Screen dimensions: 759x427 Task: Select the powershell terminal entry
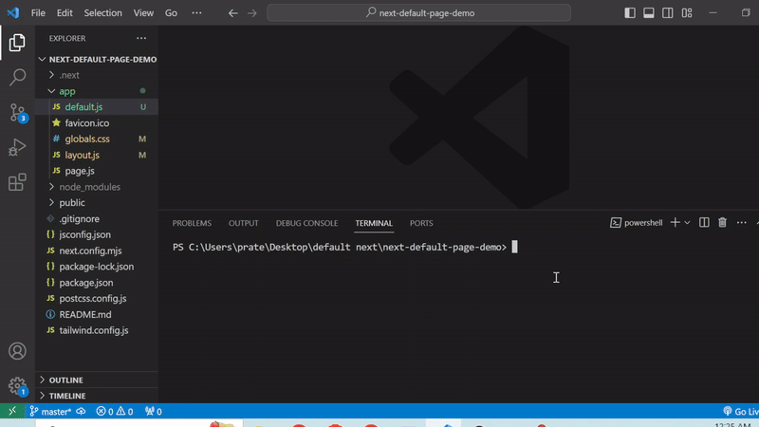pyautogui.click(x=636, y=223)
